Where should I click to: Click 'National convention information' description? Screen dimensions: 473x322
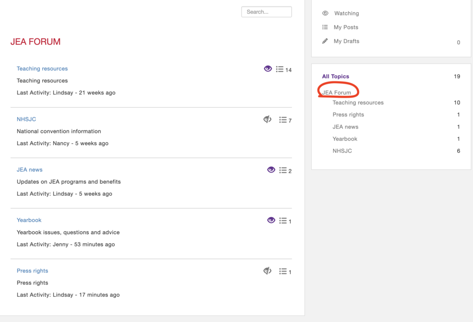click(x=59, y=131)
